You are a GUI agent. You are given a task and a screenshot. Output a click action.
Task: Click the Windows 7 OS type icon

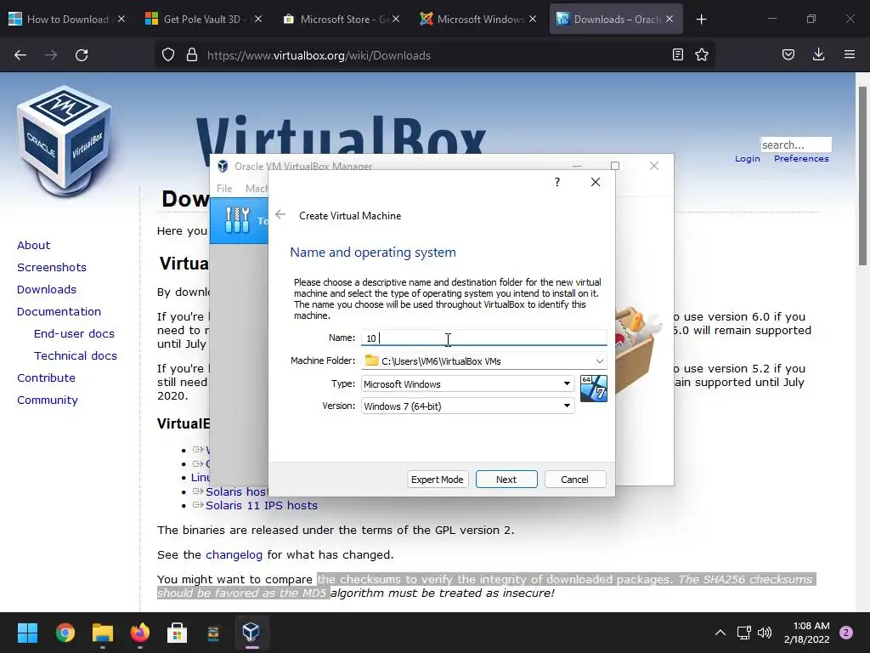pos(593,388)
